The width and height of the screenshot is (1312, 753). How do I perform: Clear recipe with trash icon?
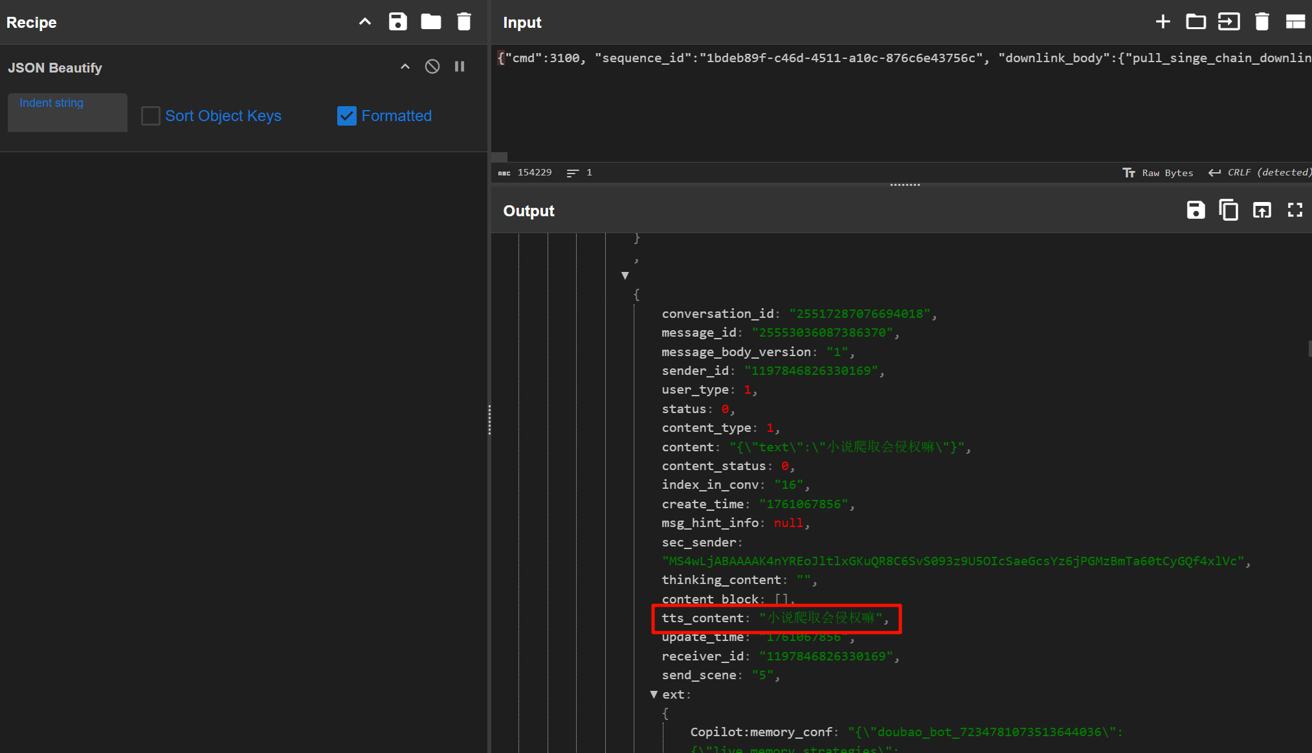pyautogui.click(x=463, y=21)
